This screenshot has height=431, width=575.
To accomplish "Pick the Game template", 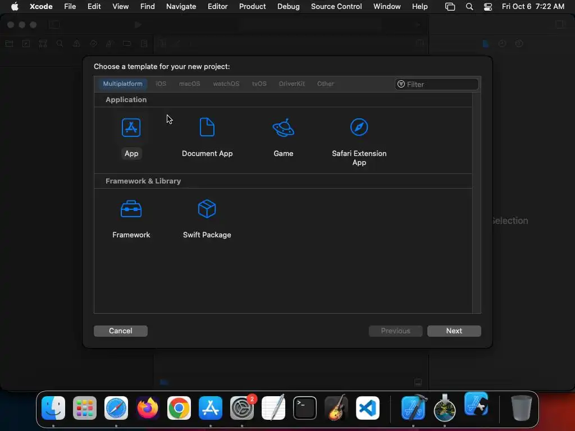I will pyautogui.click(x=284, y=137).
